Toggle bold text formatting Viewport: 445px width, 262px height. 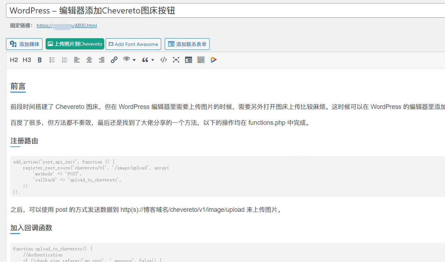tap(40, 60)
